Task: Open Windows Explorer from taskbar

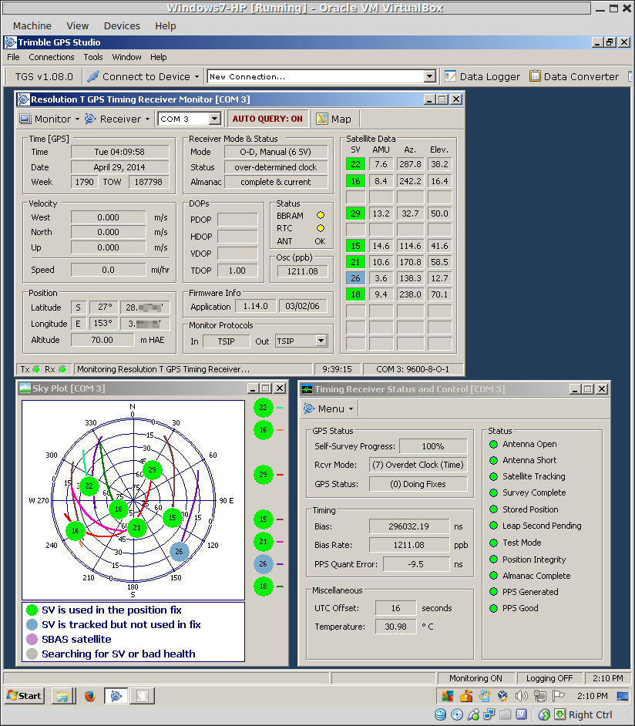Action: click(x=62, y=696)
